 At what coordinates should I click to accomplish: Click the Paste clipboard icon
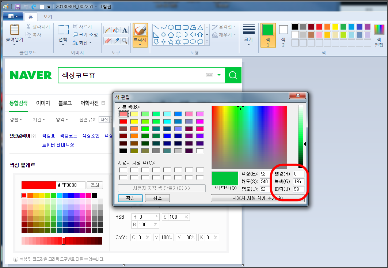tap(15, 30)
